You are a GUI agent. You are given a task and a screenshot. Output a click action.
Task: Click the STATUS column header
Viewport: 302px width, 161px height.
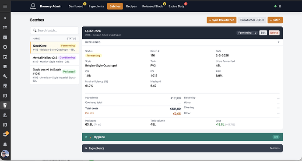pyautogui.click(x=71, y=38)
